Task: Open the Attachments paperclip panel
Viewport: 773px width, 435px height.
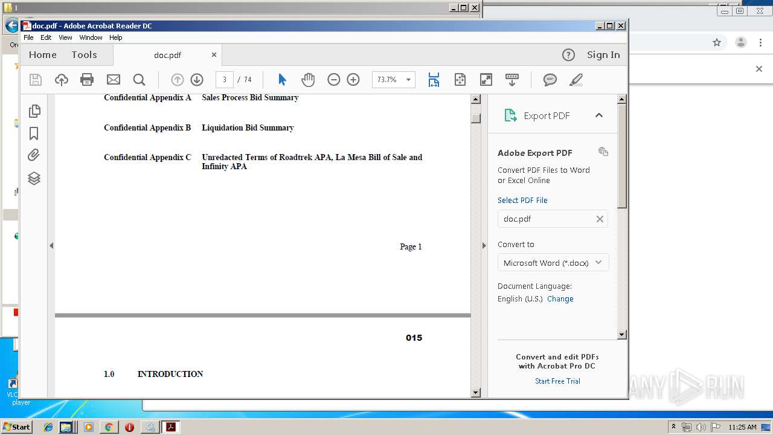Action: pyautogui.click(x=34, y=155)
